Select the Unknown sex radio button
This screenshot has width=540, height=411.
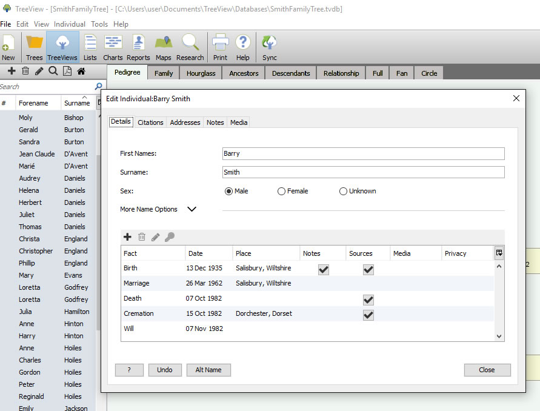343,191
